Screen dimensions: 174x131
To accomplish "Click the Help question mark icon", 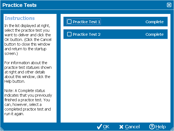I will 152,127.
